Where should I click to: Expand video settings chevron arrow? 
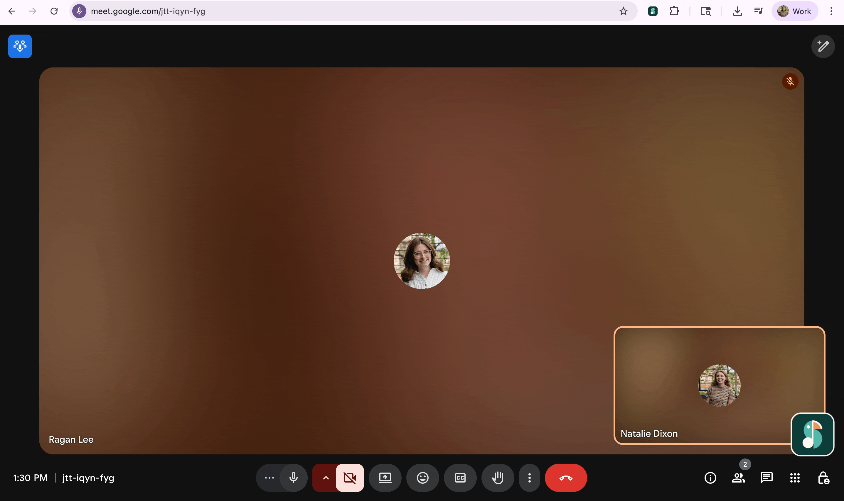326,478
